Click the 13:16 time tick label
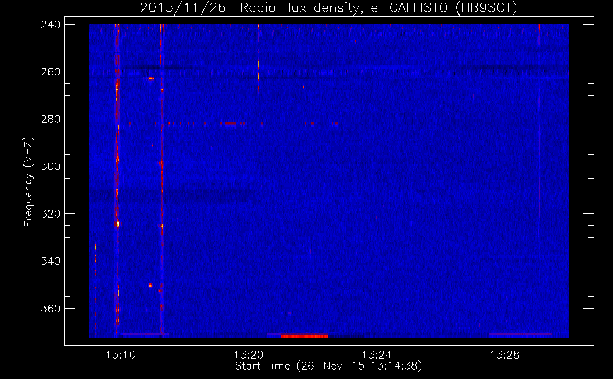The image size is (613, 379). [x=121, y=355]
